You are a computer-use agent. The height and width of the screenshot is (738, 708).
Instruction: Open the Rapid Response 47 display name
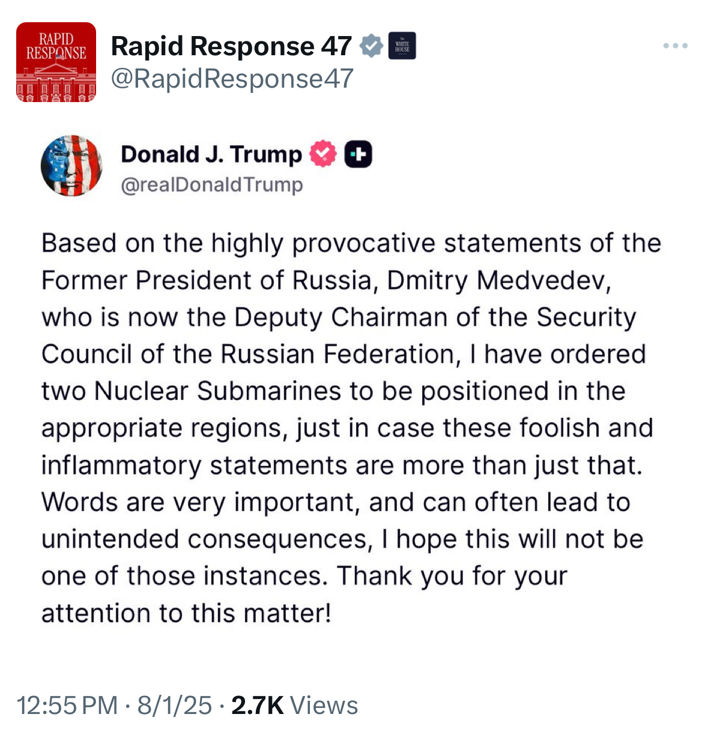pos(231,46)
